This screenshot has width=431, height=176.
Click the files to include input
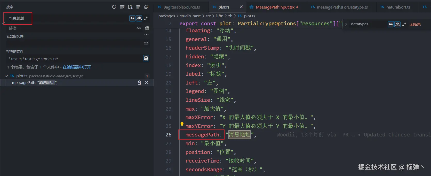coord(74,43)
